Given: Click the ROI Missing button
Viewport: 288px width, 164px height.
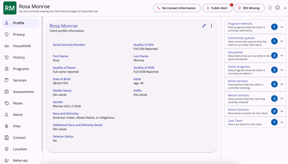Looking at the screenshot, I should point(249,8).
